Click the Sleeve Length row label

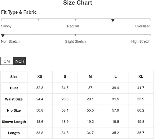pos(14,122)
